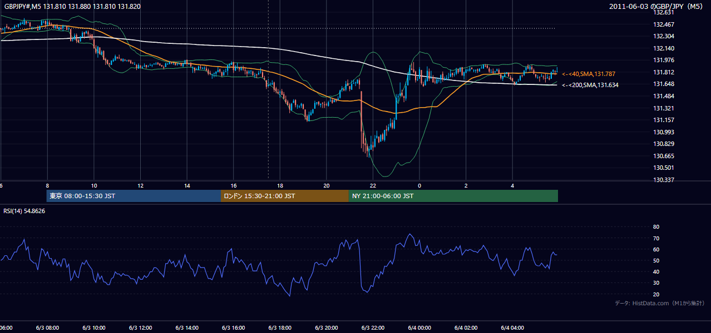Click the RSI 80 level label
The width and height of the screenshot is (711, 333).
(656, 227)
